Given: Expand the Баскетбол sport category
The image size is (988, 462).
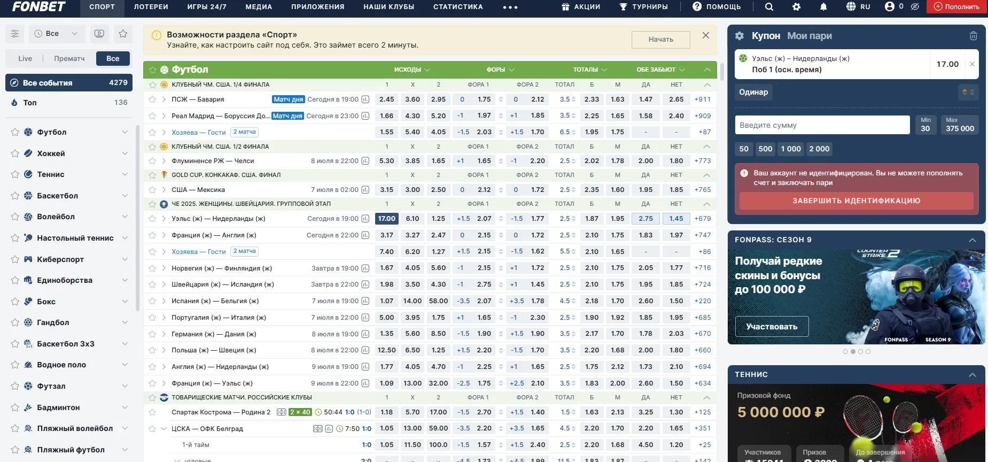Looking at the screenshot, I should [x=125, y=196].
